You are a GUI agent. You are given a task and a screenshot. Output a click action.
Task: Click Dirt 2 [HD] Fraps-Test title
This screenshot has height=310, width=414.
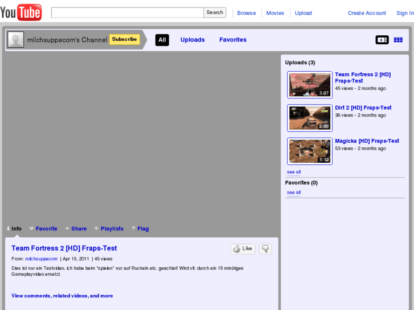click(363, 108)
